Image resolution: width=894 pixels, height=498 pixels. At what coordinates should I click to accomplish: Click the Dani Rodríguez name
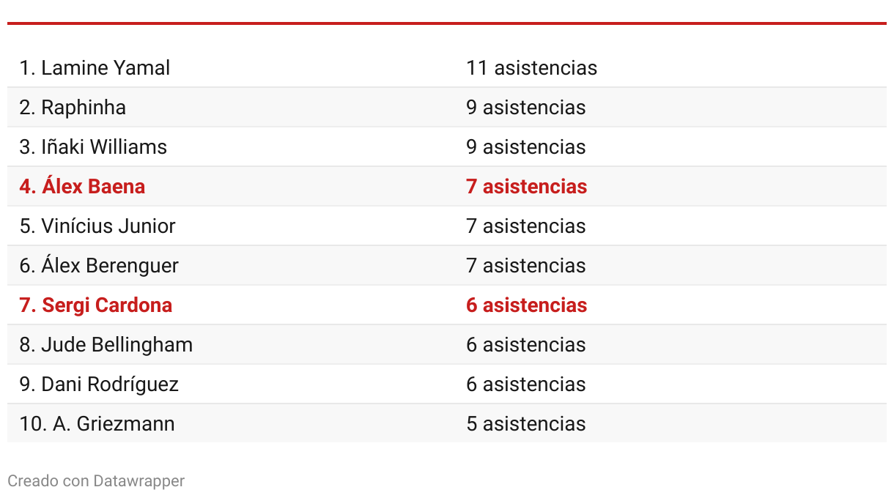tap(99, 384)
